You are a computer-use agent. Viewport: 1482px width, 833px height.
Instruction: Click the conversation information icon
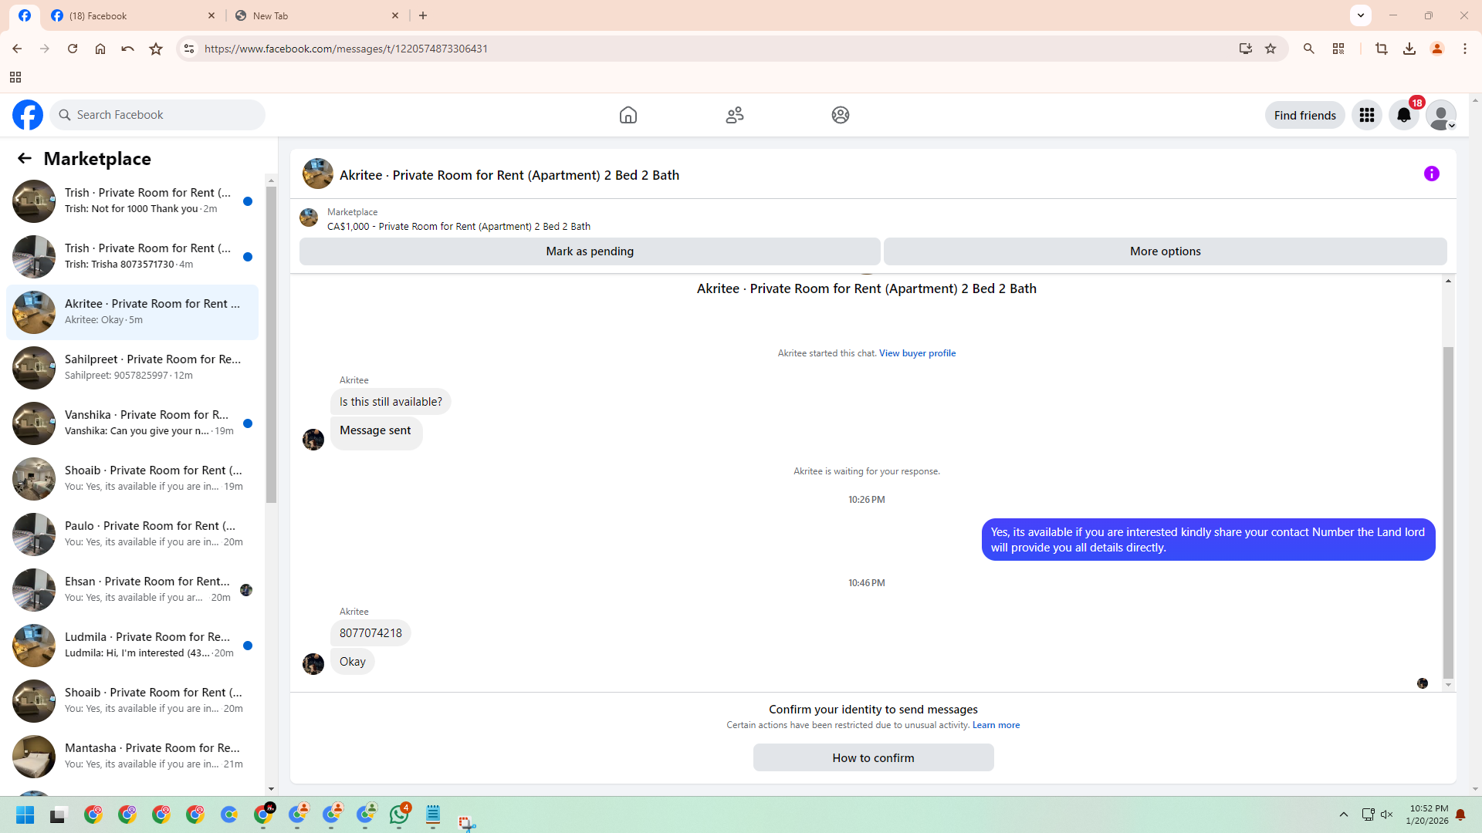(x=1432, y=174)
